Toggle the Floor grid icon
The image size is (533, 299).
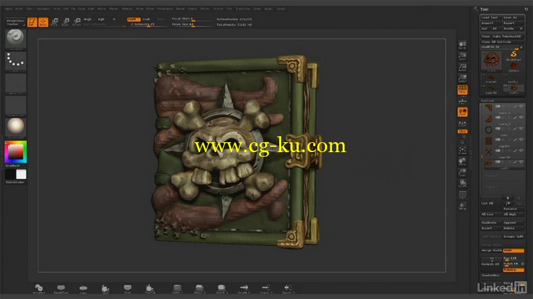pos(462,101)
